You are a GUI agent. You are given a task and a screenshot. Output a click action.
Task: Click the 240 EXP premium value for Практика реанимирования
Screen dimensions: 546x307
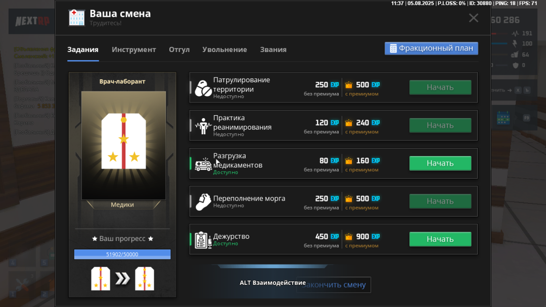368,123
